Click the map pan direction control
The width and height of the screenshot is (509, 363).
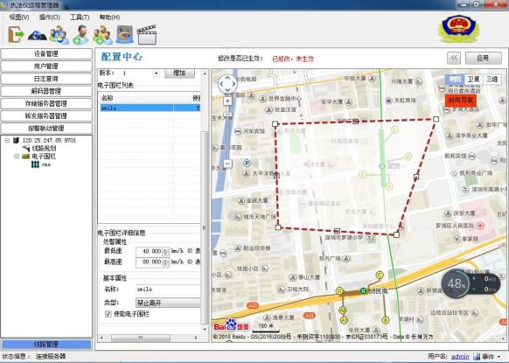tap(227, 84)
